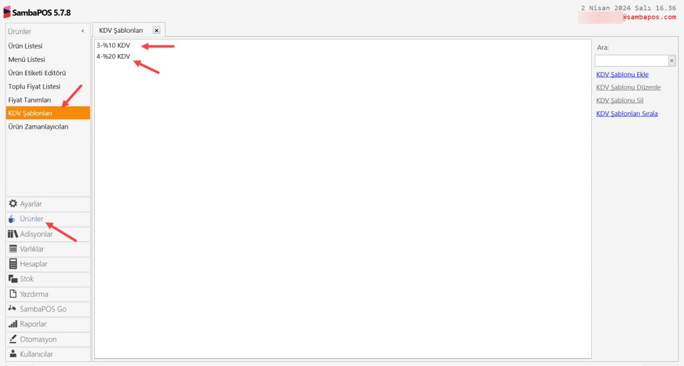Click the Hesaplar calculator icon

coord(13,264)
